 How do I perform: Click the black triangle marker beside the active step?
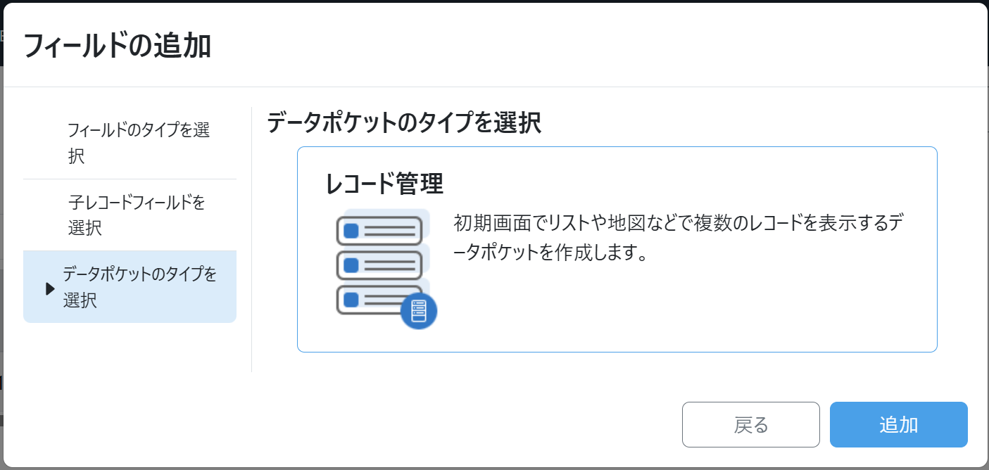tap(50, 288)
